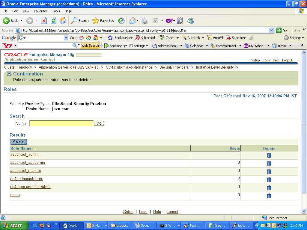Open the Yahoo Travel toolbar item
Viewport: 307px width, 230px height.
[x=280, y=46]
